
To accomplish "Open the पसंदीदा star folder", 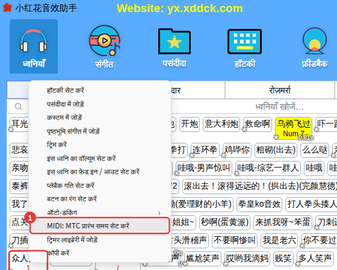I will [175, 48].
